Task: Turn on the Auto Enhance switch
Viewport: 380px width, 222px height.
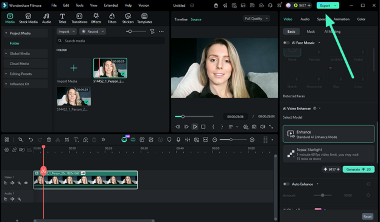Action: coord(286,184)
